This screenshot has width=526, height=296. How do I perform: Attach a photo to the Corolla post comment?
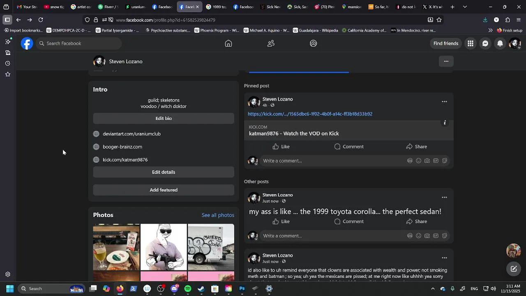427,236
